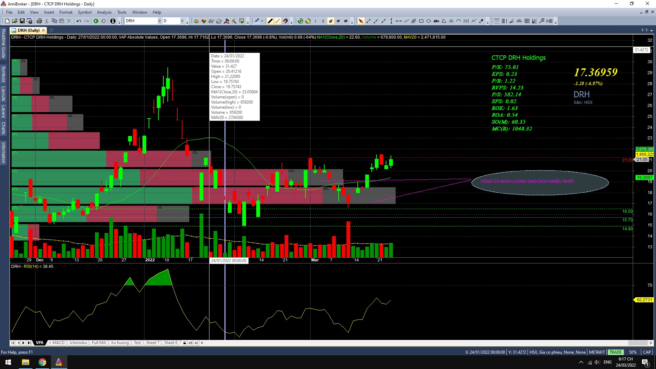Click the Zoom in magnifier icon
This screenshot has height=369, width=656.
click(300, 21)
